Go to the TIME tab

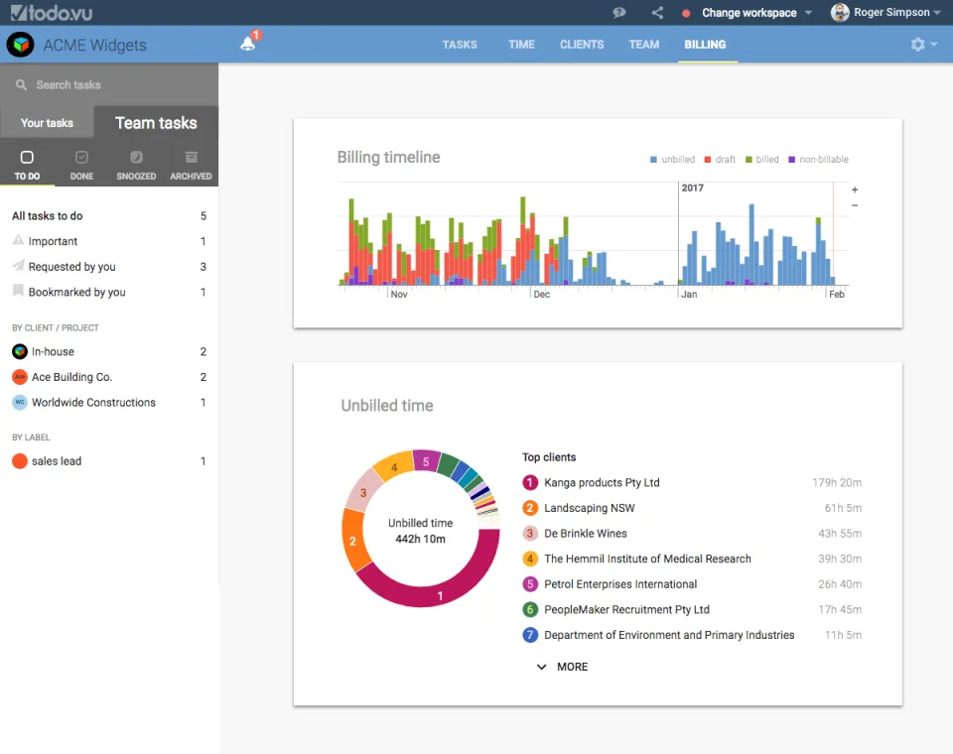[521, 45]
